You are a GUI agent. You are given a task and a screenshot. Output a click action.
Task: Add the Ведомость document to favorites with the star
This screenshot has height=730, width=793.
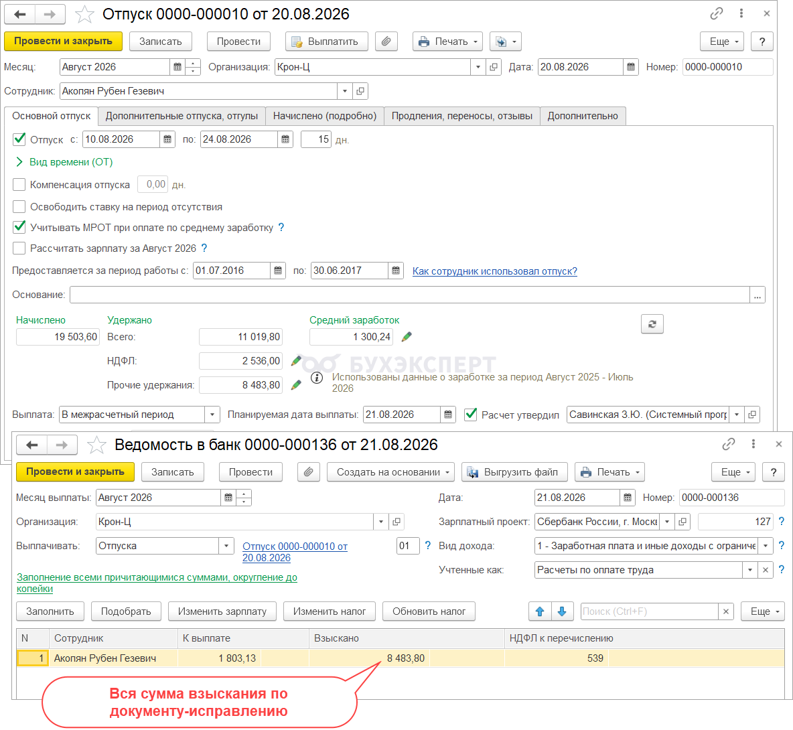click(x=96, y=445)
